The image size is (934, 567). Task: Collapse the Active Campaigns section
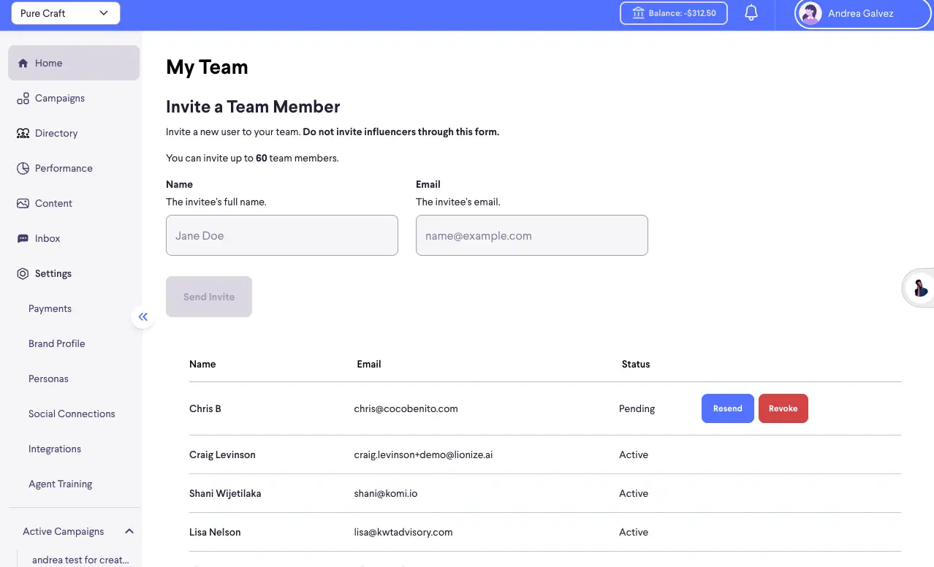point(129,532)
